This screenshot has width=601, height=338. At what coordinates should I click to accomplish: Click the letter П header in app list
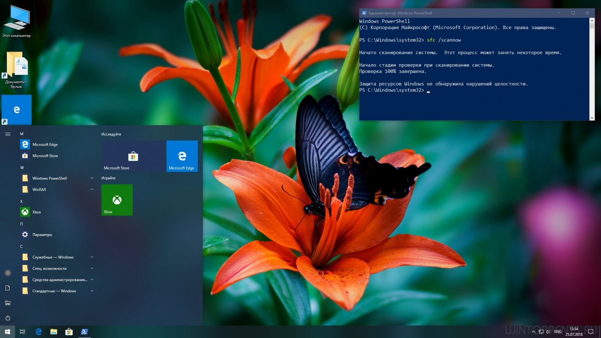click(21, 224)
